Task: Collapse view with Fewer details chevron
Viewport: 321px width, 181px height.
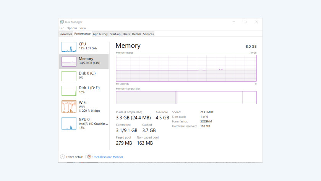Action: tap(62, 157)
